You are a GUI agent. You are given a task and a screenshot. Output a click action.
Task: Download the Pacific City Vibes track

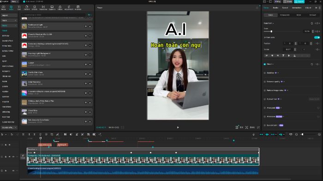pyautogui.click(x=90, y=74)
